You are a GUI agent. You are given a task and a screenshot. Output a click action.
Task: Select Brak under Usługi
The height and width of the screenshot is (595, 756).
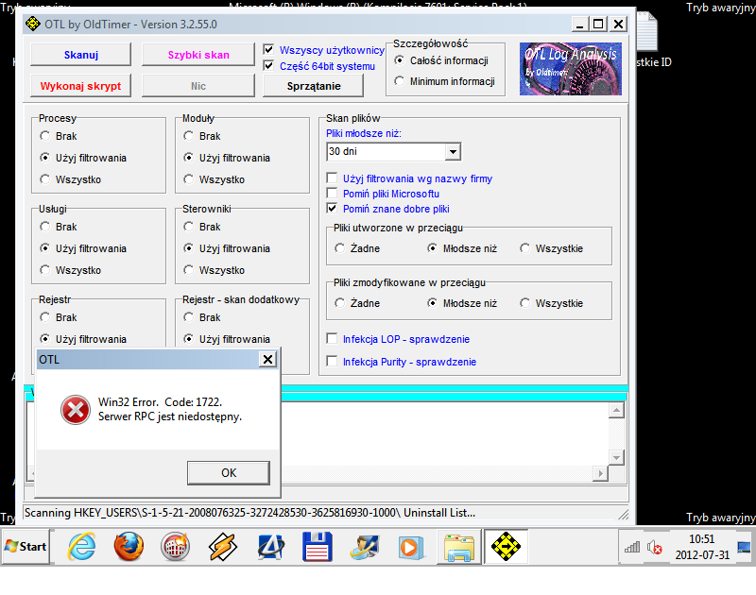coord(44,227)
